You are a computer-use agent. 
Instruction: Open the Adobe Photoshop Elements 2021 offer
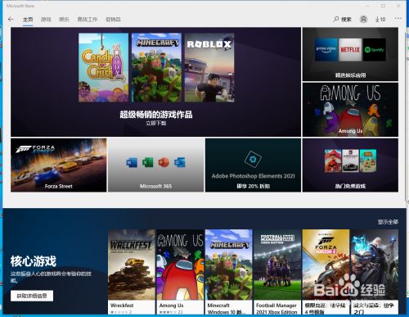(x=253, y=165)
